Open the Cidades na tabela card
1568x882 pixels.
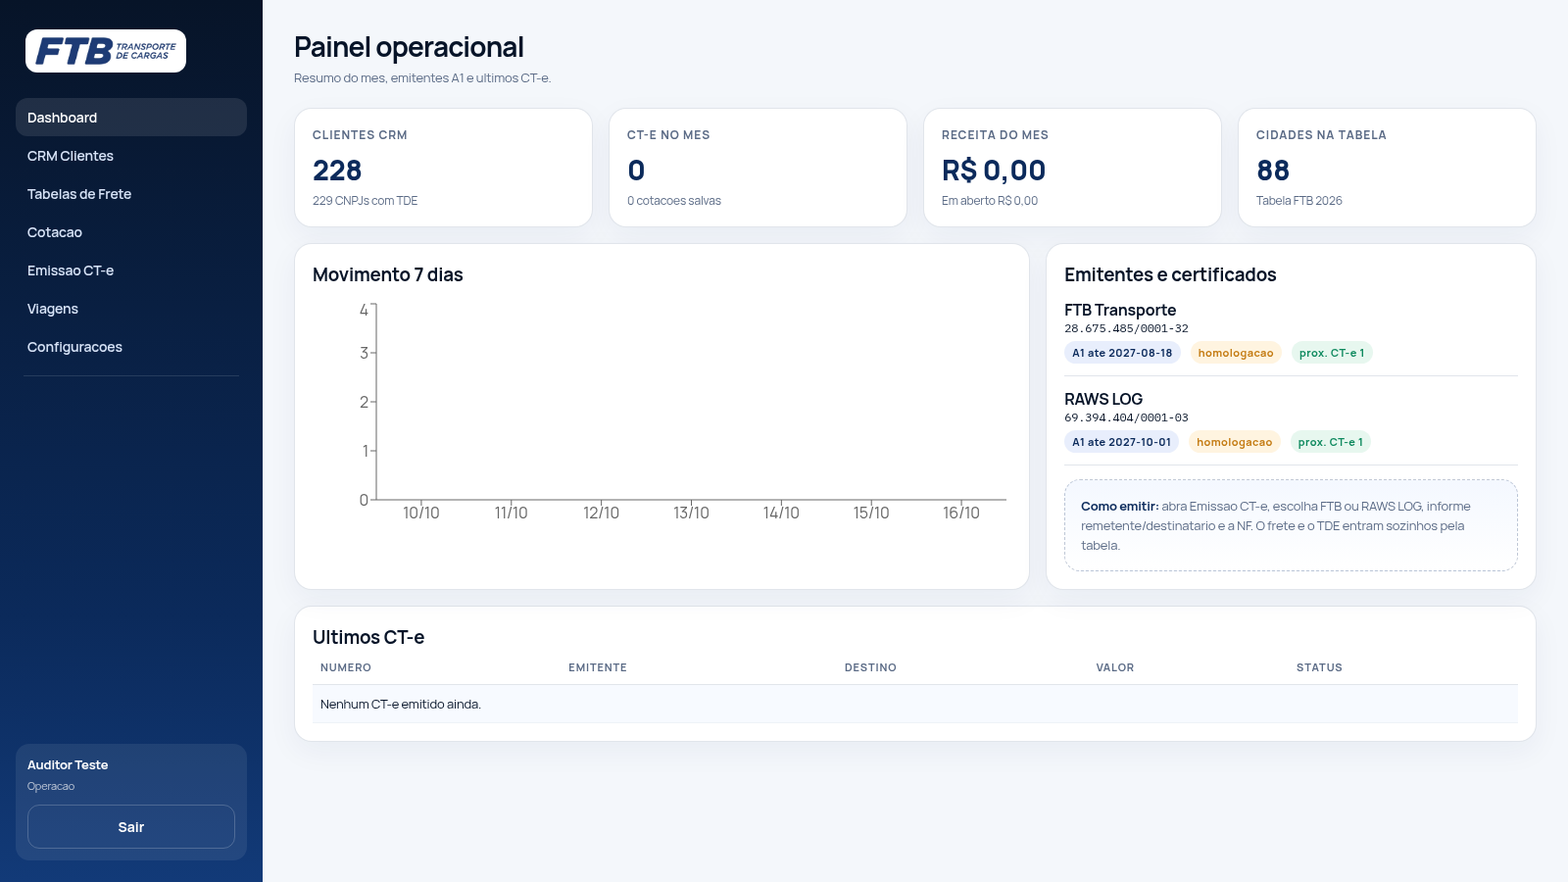click(x=1387, y=168)
